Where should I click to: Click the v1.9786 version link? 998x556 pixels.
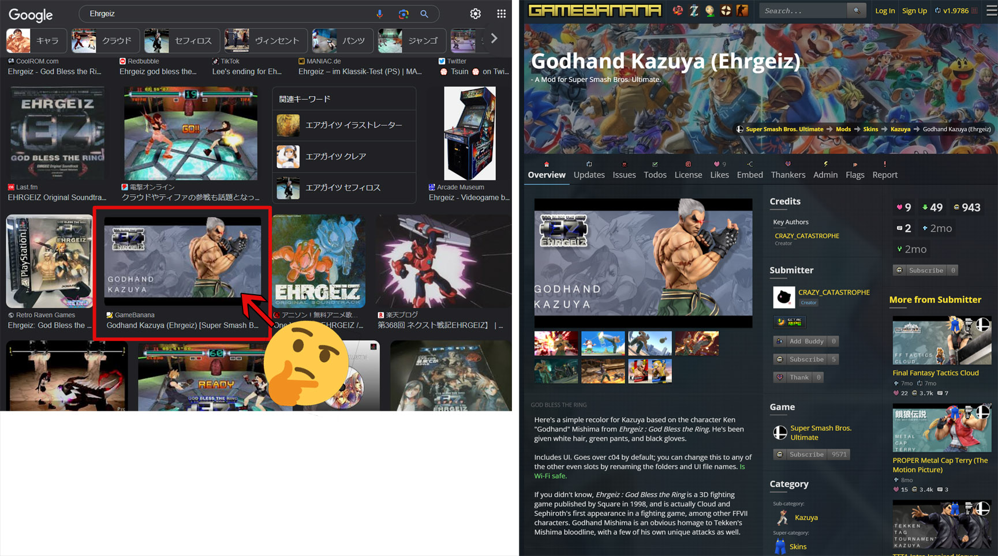(x=956, y=10)
